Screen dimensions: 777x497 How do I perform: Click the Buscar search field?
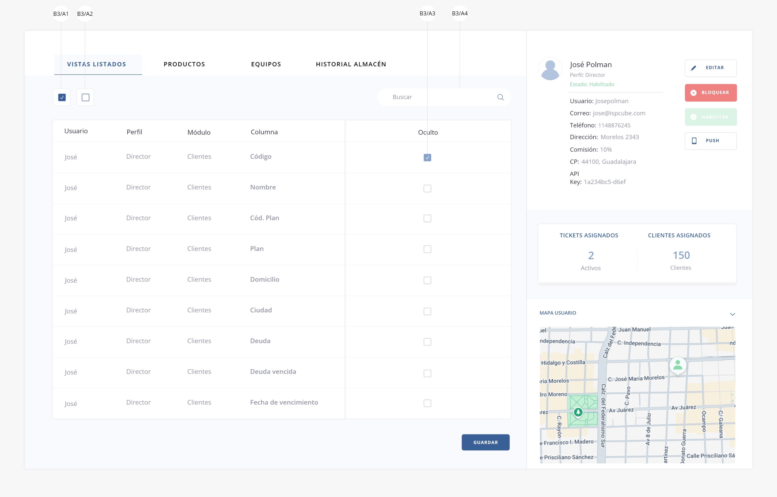pyautogui.click(x=439, y=97)
